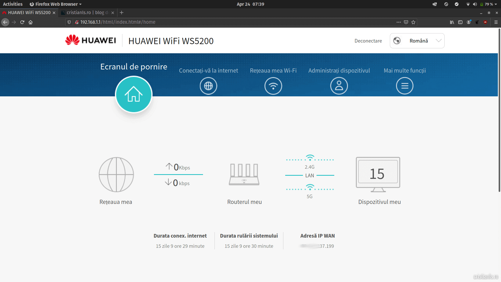Open Firefox hamburger menu
Image resolution: width=501 pixels, height=282 pixels.
point(496,22)
